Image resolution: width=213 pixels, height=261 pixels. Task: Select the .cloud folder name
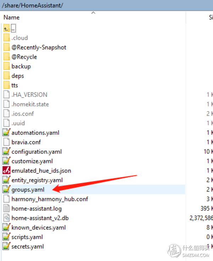[x=20, y=38]
